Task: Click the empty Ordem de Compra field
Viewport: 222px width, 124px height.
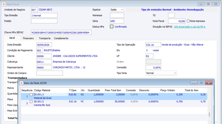Action: (50, 73)
